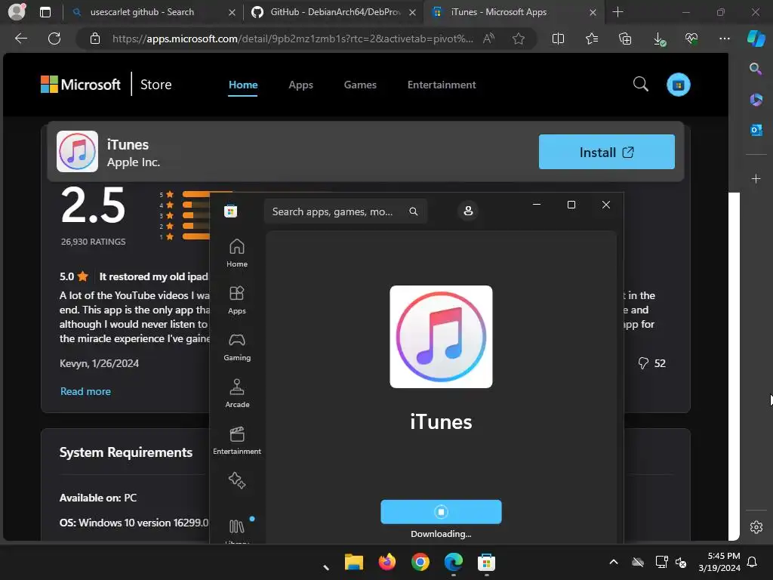Switch to usescarlet github Search tab
Image resolution: width=773 pixels, height=580 pixels.
[x=141, y=12]
